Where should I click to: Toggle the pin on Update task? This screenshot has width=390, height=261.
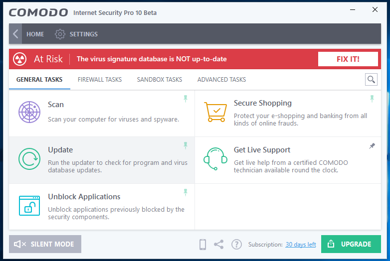(186, 145)
